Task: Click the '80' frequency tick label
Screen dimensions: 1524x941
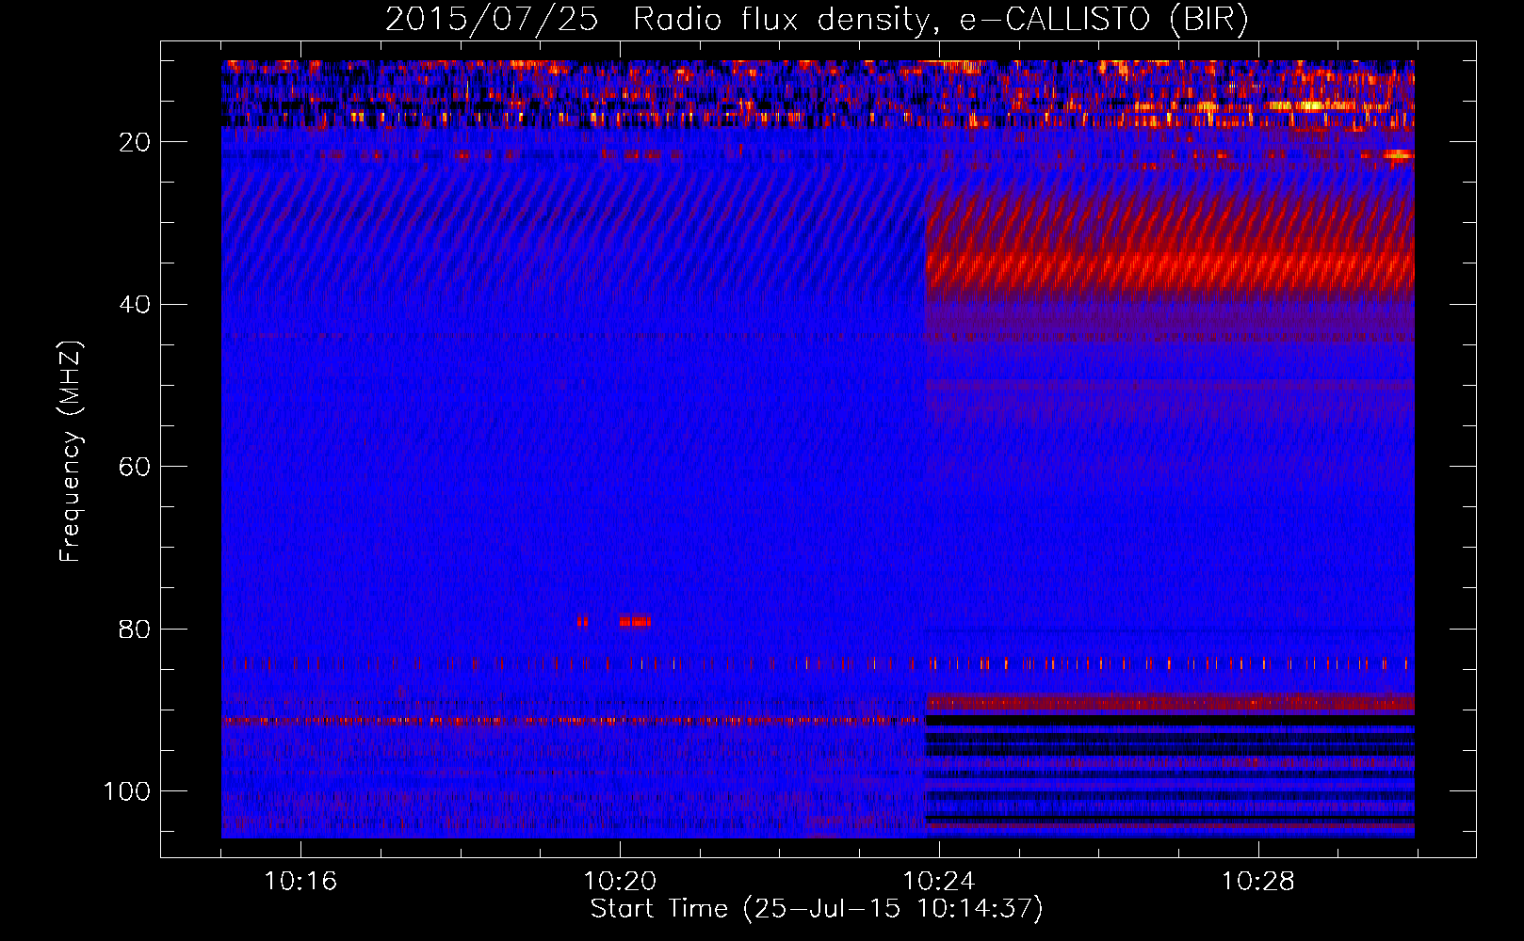Action: click(136, 629)
